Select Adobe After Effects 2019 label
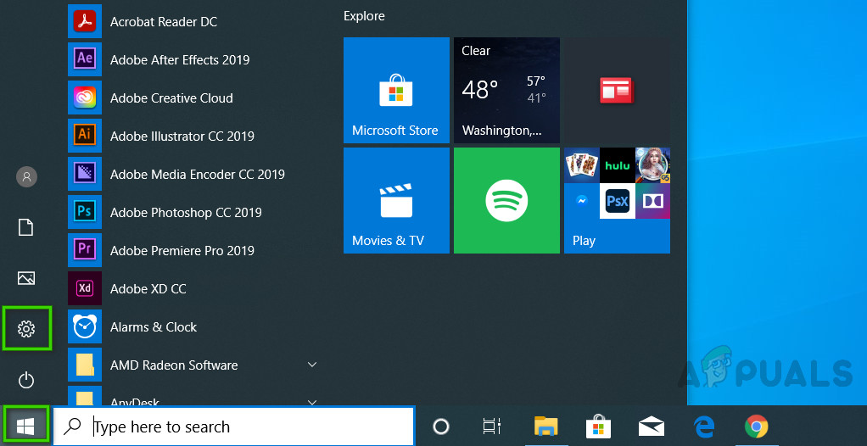This screenshot has width=867, height=446. coord(180,59)
